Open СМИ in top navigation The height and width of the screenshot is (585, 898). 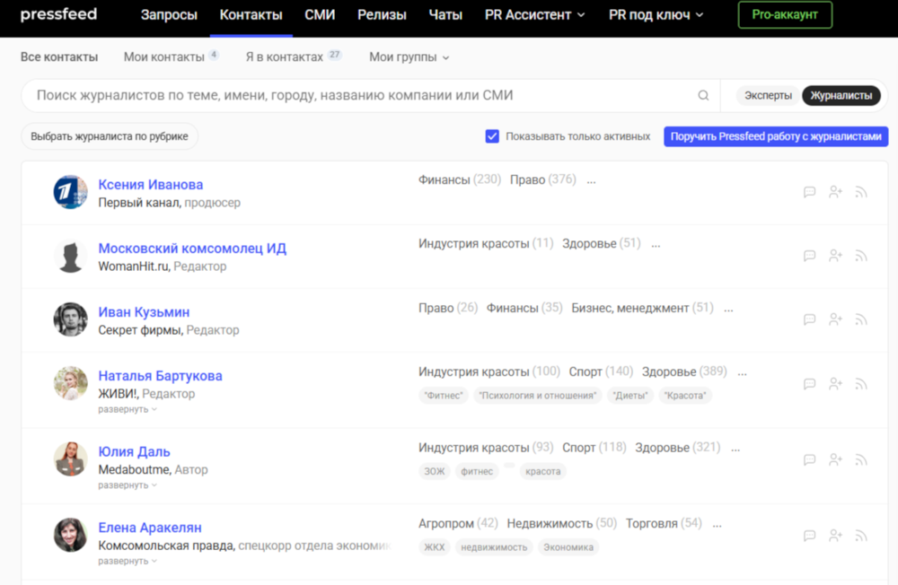[320, 15]
